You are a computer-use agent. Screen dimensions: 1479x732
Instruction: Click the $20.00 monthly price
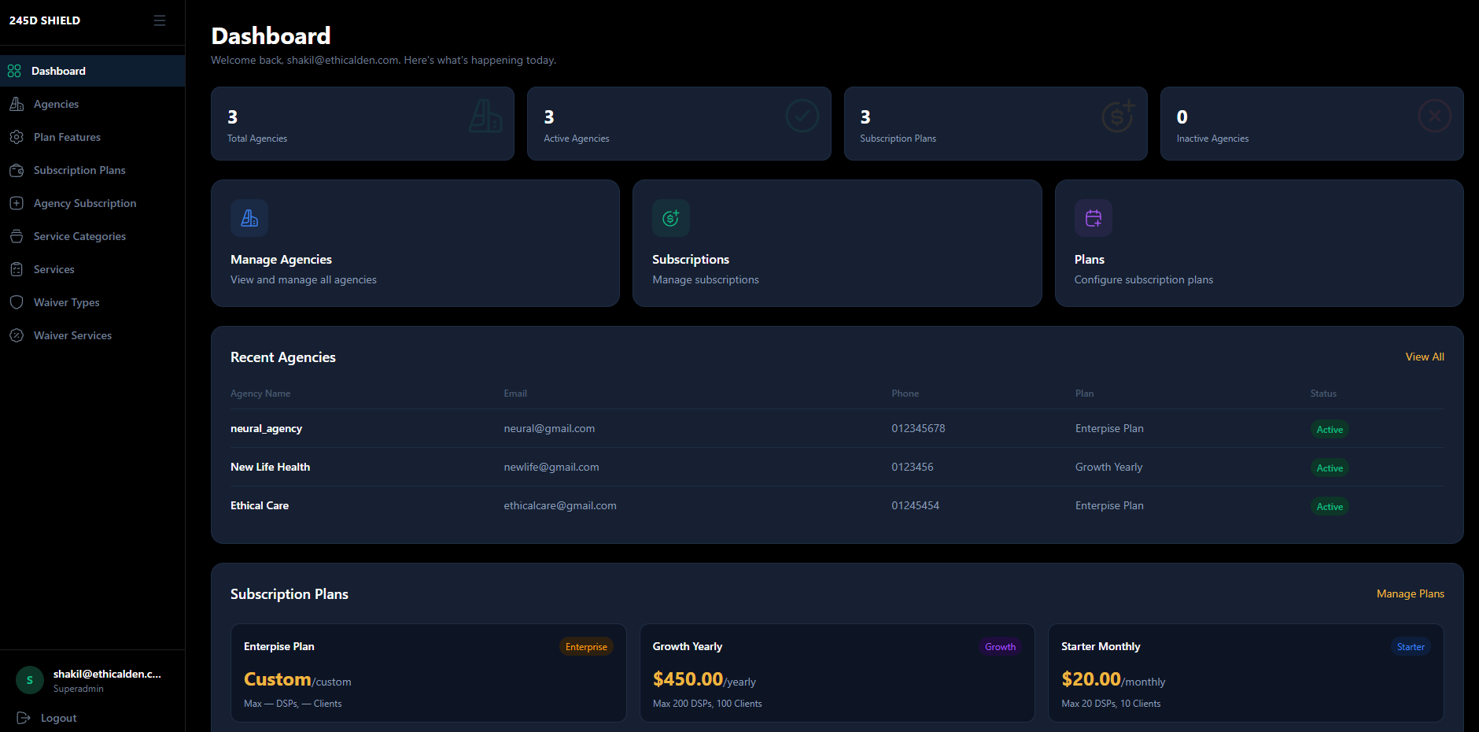coord(1090,679)
